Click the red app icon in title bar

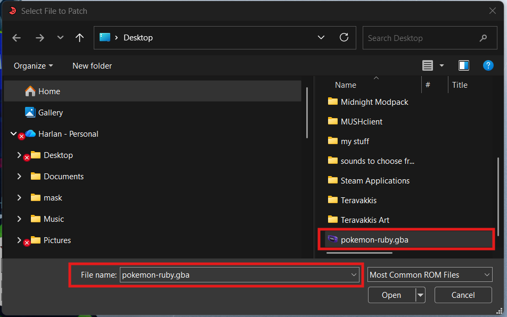(13, 11)
